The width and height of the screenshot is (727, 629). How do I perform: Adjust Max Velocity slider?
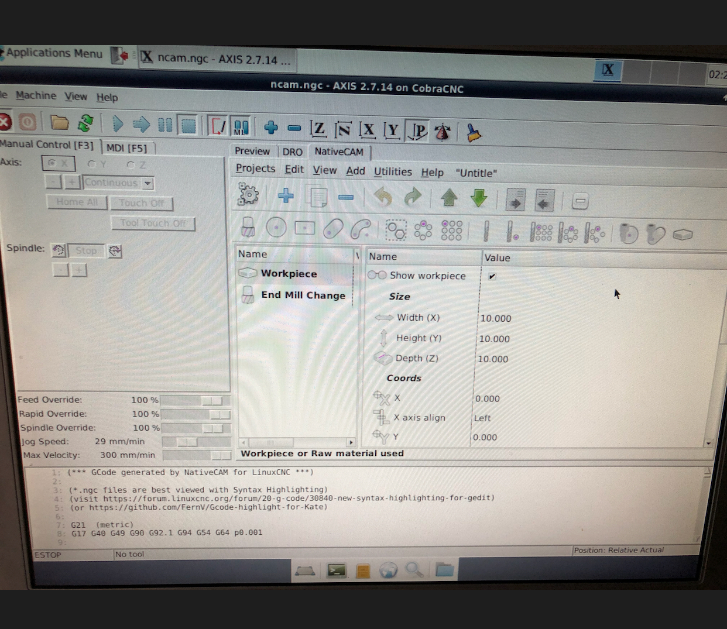pos(197,455)
